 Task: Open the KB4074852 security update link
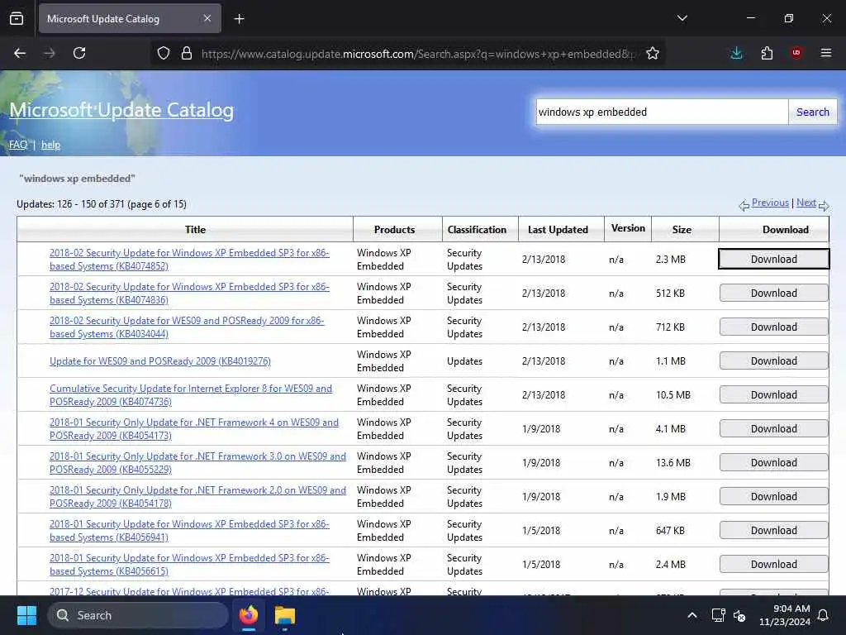pos(189,259)
